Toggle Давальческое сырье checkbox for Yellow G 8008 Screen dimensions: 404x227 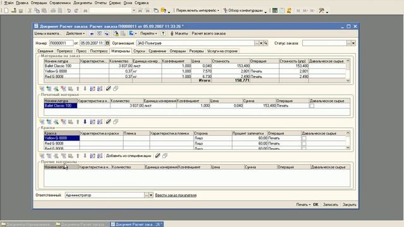coord(304,138)
